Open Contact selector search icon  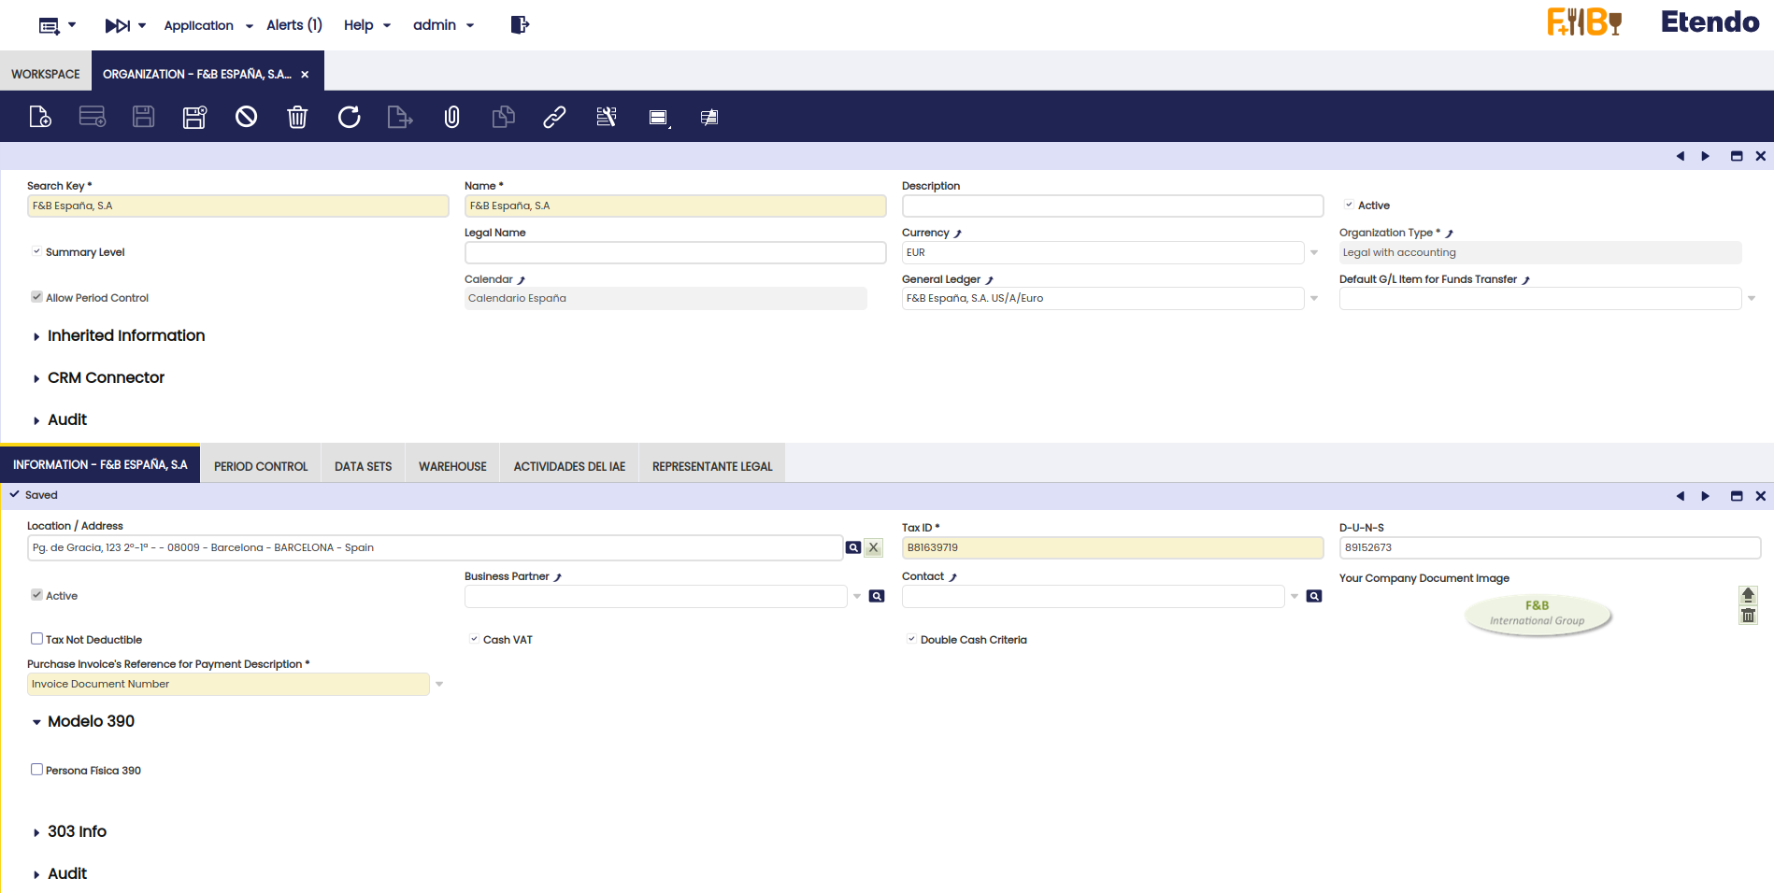(1314, 596)
